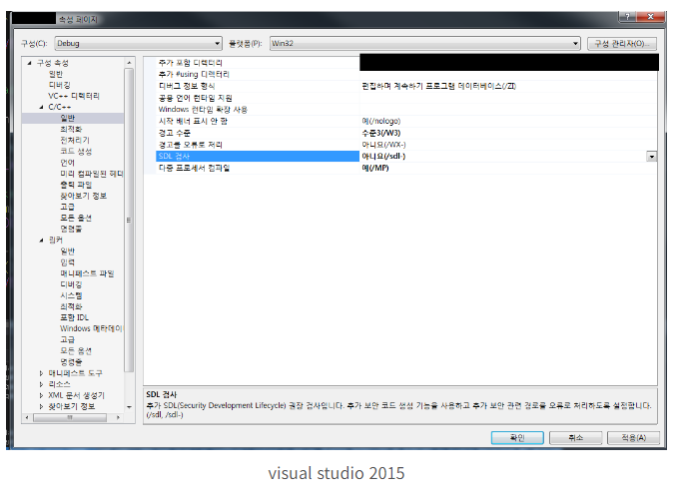679x499 pixels.
Task: Click the 공용 언어 런타임 지원 property
Action: (x=196, y=98)
